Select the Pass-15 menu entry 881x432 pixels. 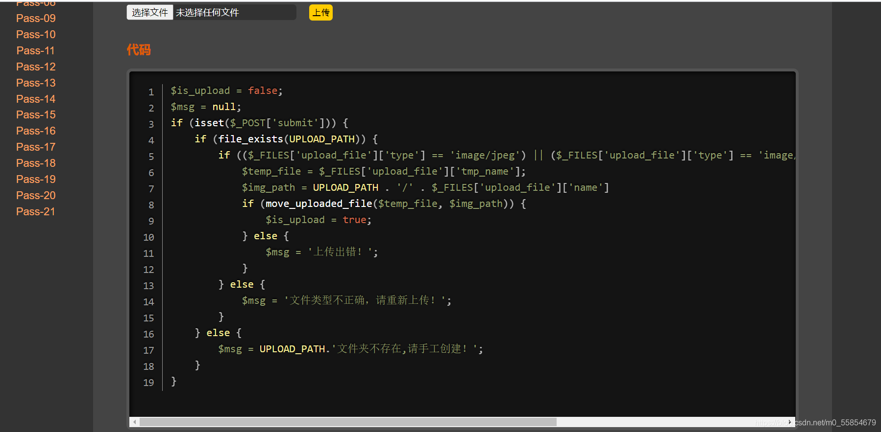click(x=36, y=114)
